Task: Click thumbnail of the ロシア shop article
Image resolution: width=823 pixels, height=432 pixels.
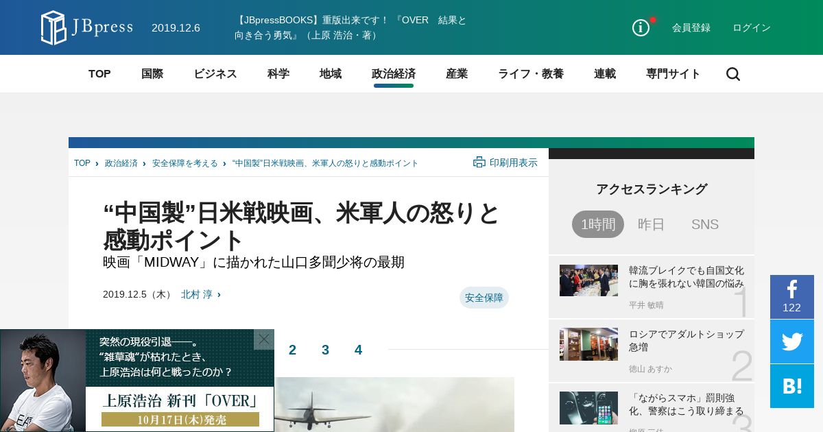Action: click(588, 344)
